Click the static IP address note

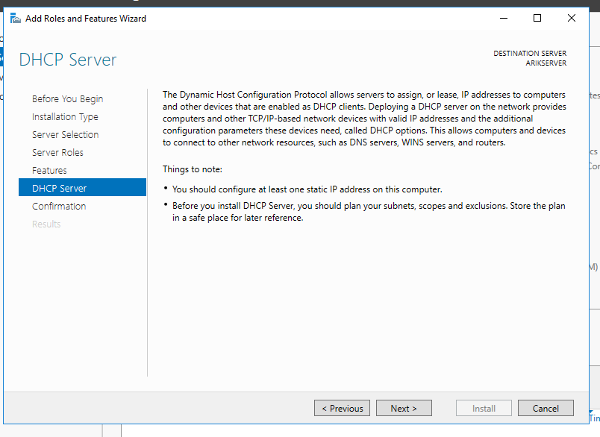pyautogui.click(x=307, y=189)
